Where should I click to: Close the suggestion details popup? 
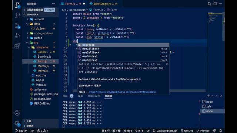pos(167,64)
